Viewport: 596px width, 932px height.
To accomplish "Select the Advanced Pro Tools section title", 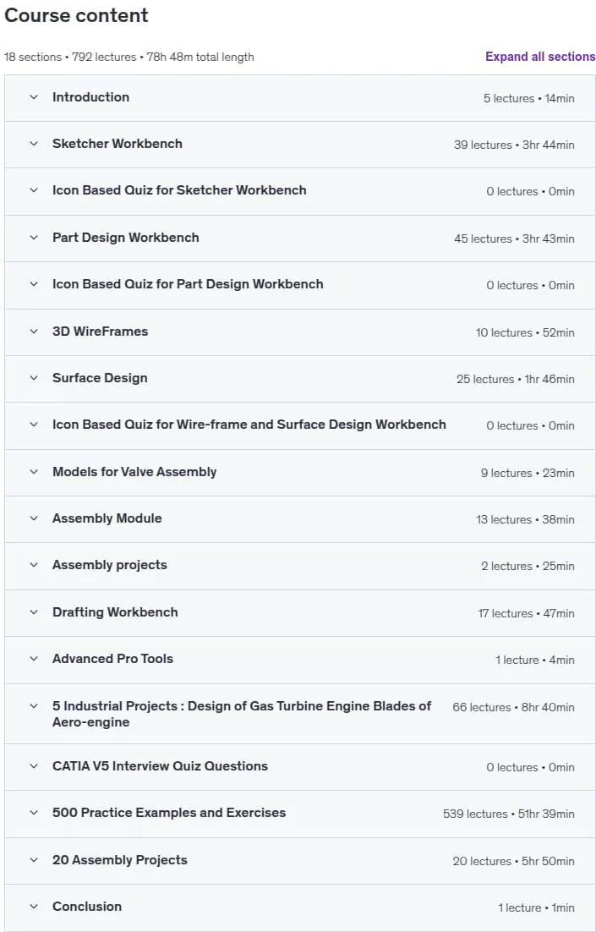I will (x=113, y=659).
